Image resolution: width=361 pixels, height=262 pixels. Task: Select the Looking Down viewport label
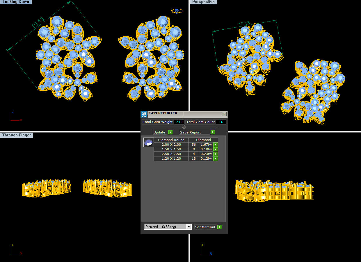pyautogui.click(x=16, y=2)
